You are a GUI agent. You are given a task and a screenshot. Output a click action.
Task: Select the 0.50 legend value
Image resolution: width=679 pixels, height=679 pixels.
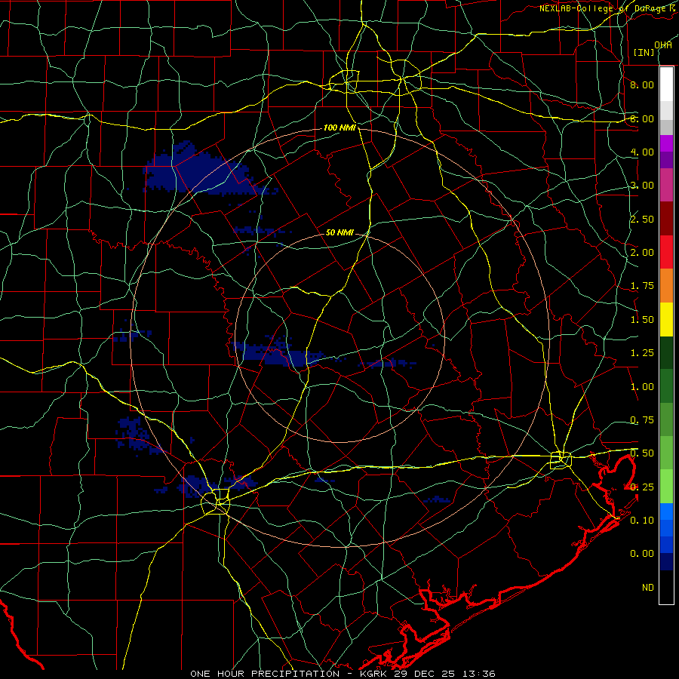click(642, 453)
